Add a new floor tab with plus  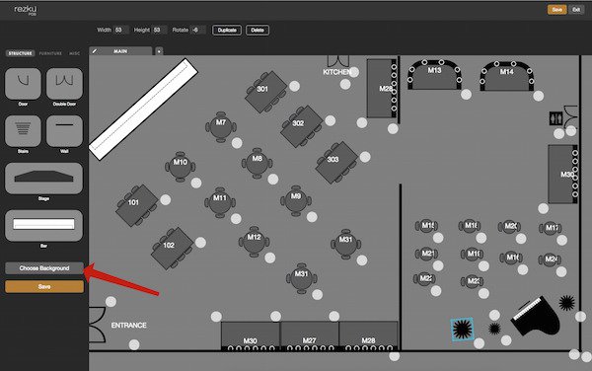(x=159, y=51)
